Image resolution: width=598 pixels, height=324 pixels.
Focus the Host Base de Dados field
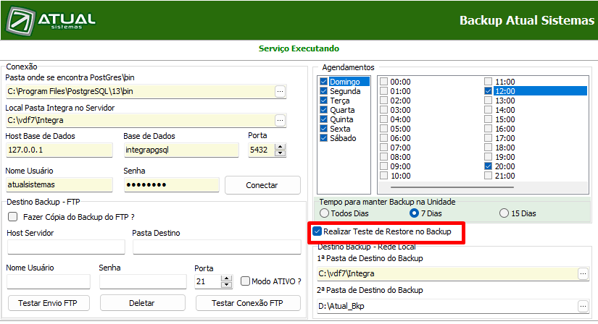[59, 150]
